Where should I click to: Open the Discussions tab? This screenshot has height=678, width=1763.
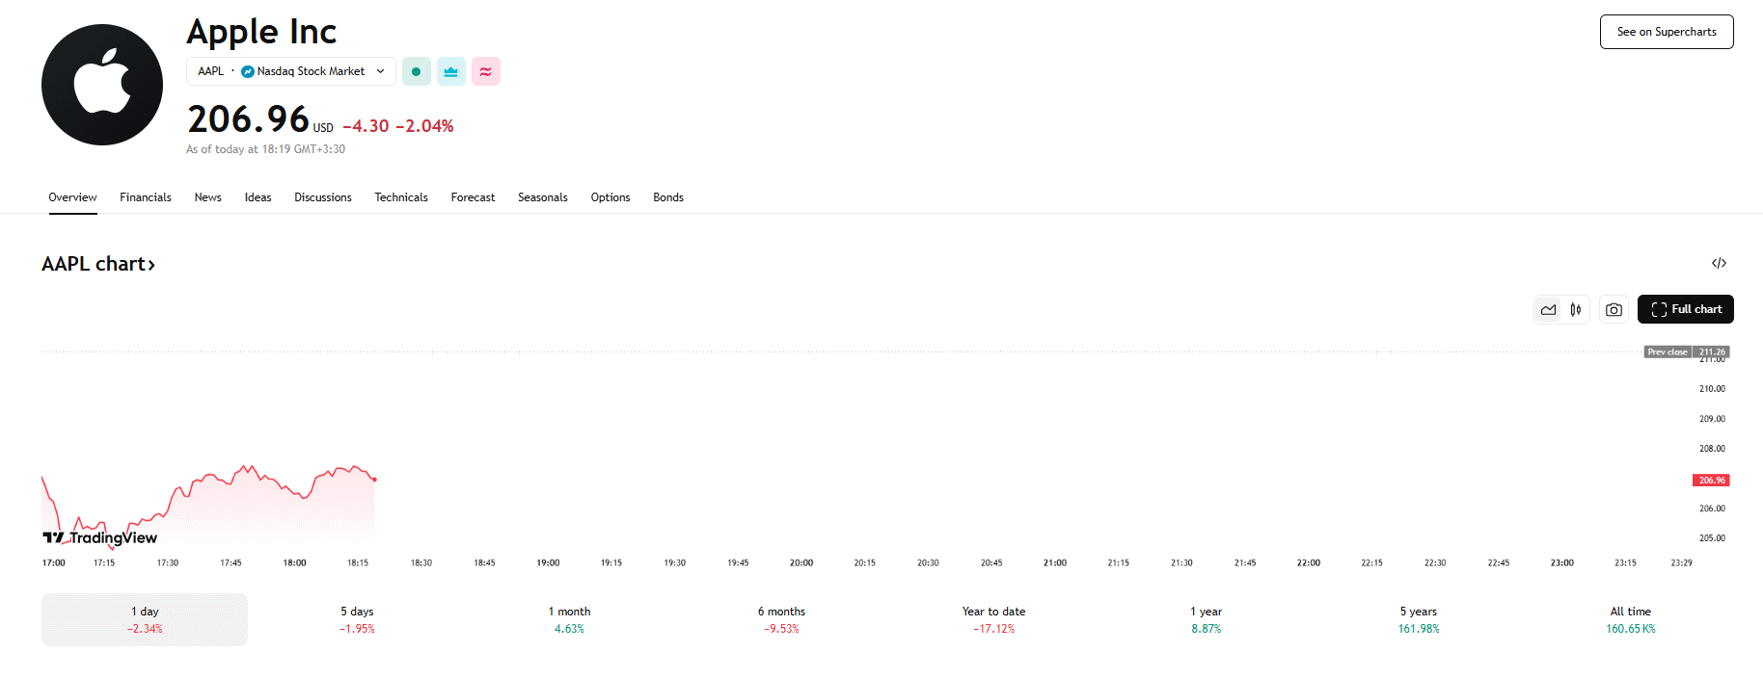click(x=323, y=197)
